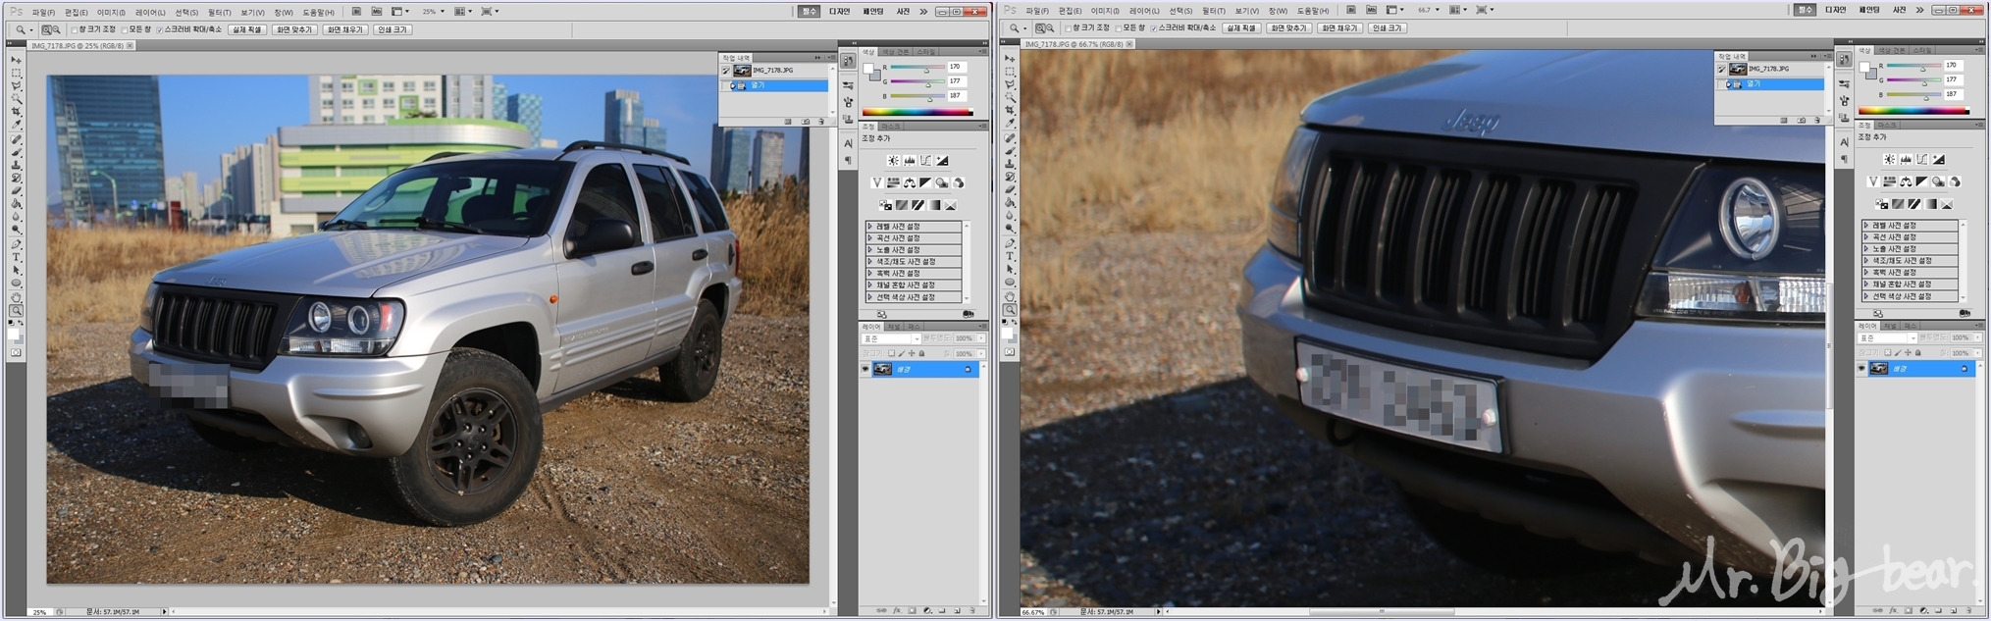Screen dimensions: 1991x621
Task: Expand '곡선 사전 설정' in left window
Action: point(869,238)
